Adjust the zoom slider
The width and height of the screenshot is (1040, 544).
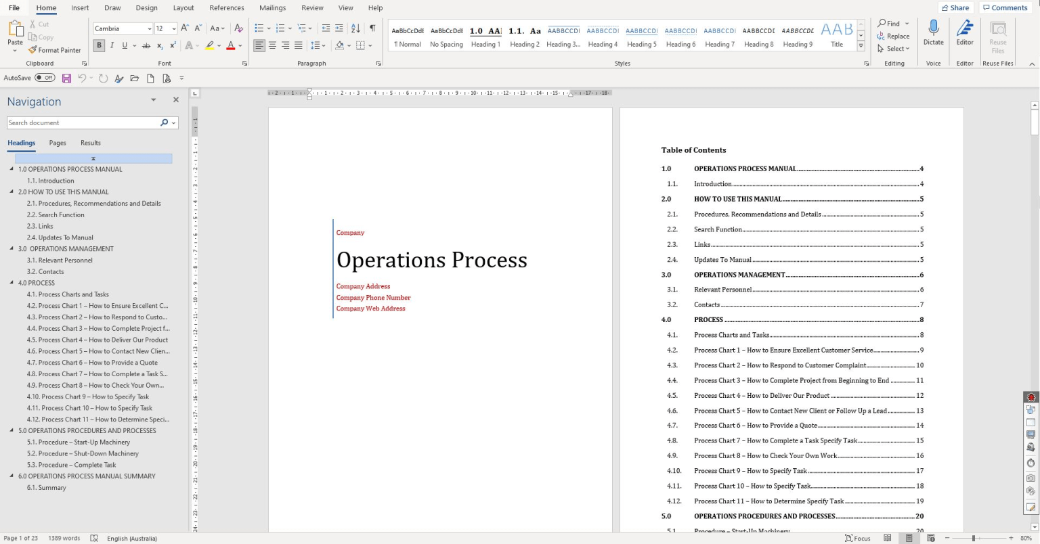point(974,539)
